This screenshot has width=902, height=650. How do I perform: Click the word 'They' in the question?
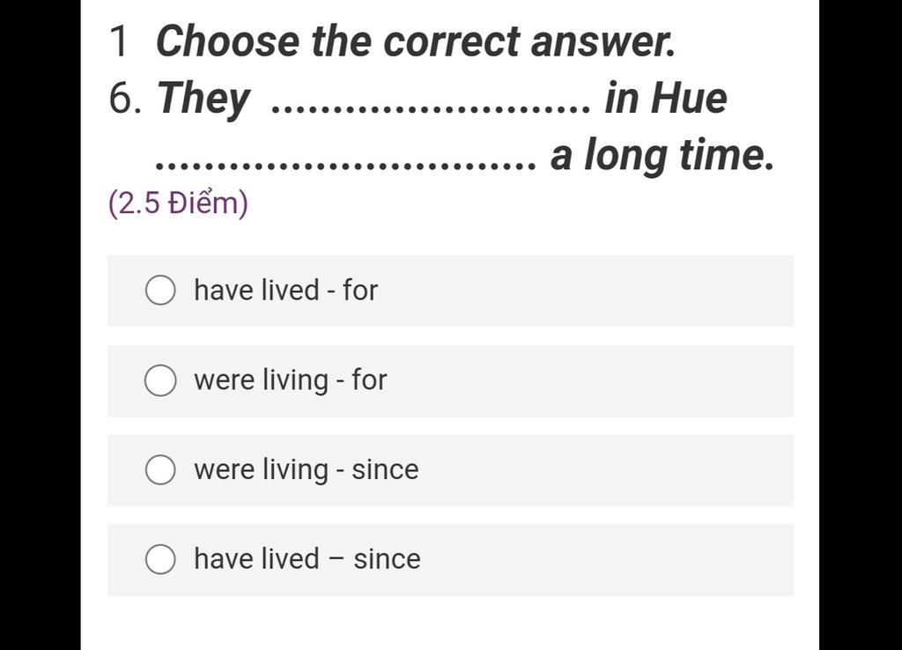point(203,98)
